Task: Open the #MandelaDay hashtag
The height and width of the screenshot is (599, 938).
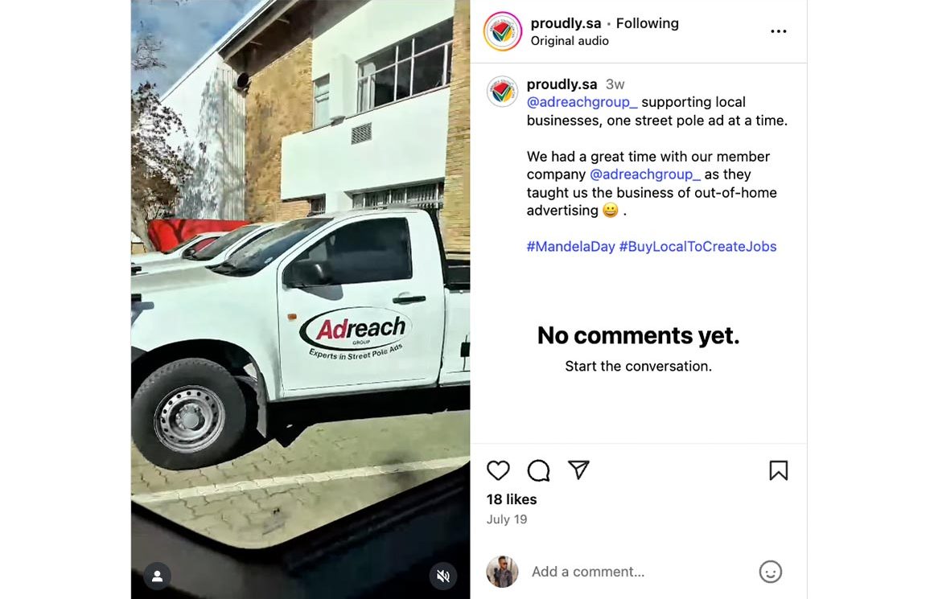Action: [x=570, y=247]
